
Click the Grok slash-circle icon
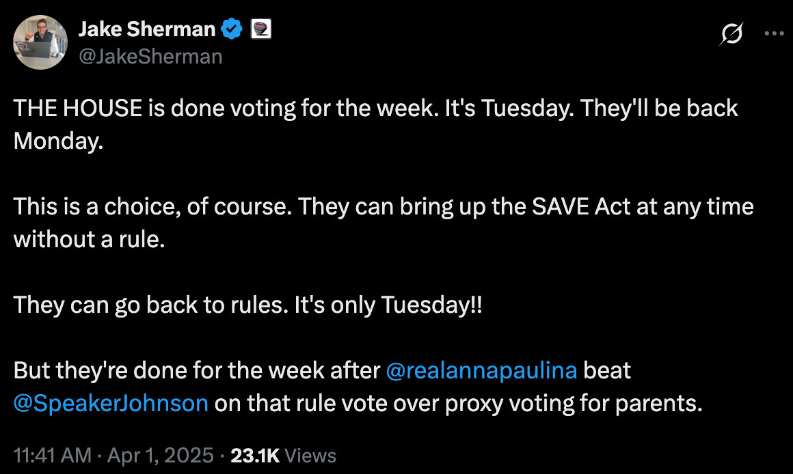coord(731,34)
